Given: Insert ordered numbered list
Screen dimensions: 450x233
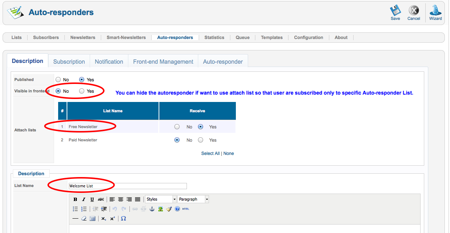Looking at the screenshot, I should pyautogui.click(x=84, y=209).
